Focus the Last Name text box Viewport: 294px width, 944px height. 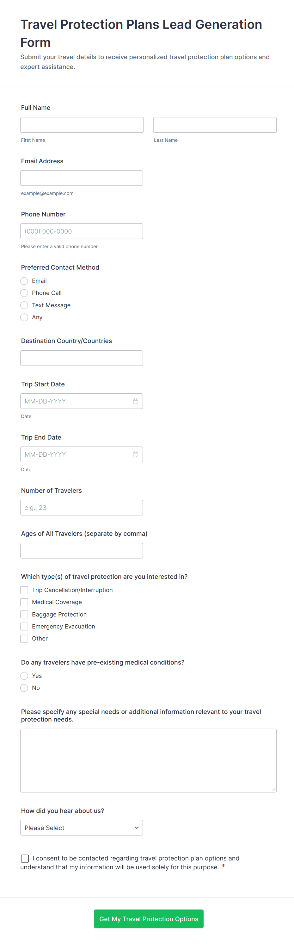pos(215,125)
